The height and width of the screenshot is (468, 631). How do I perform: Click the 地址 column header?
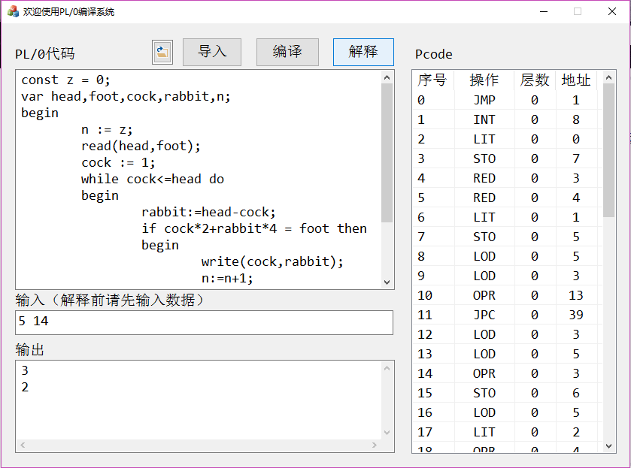(x=576, y=80)
